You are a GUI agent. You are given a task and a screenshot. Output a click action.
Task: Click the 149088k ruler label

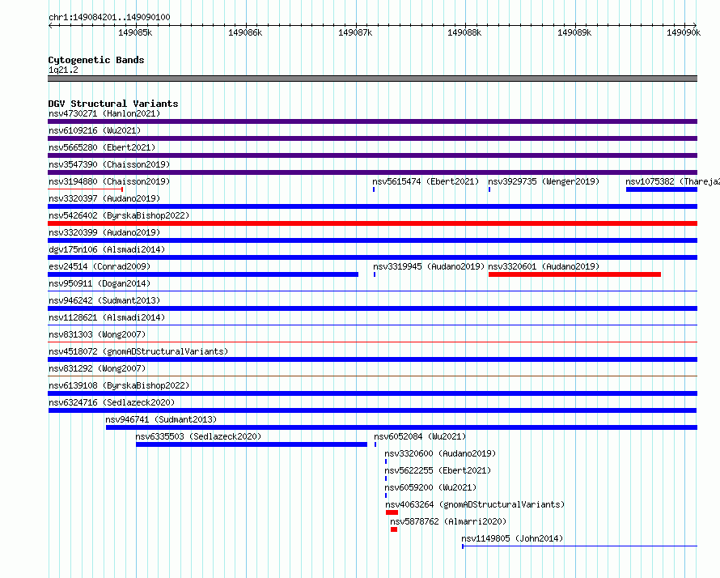pos(464,32)
